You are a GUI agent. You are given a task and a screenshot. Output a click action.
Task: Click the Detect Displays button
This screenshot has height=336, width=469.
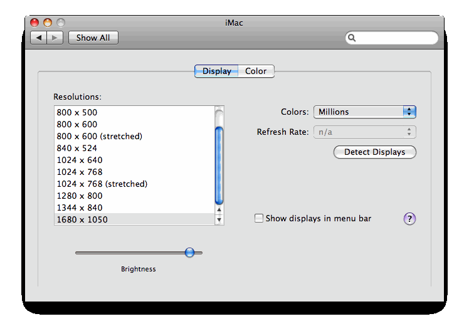(x=375, y=152)
